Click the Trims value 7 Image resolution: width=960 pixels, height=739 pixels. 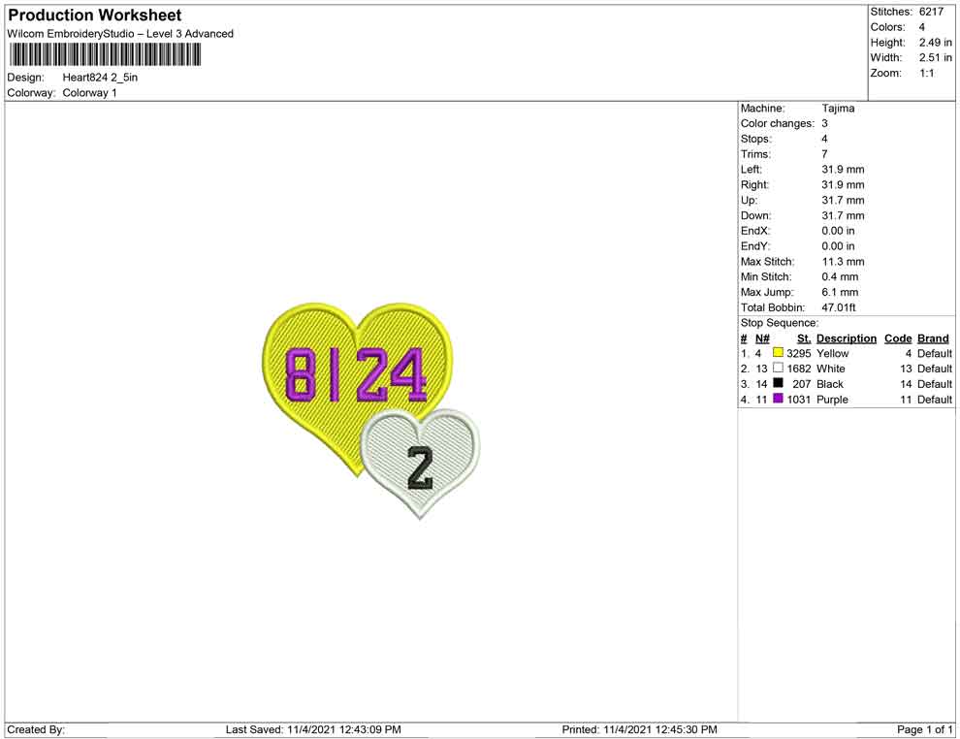point(824,154)
